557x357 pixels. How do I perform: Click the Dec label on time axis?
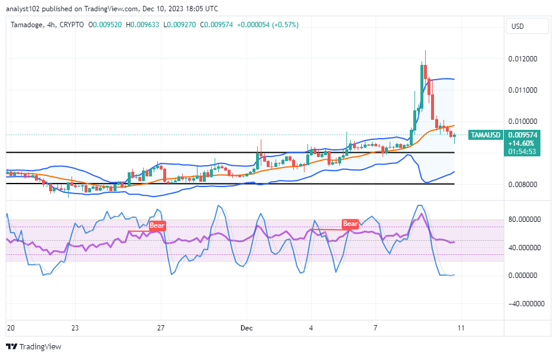click(247, 328)
